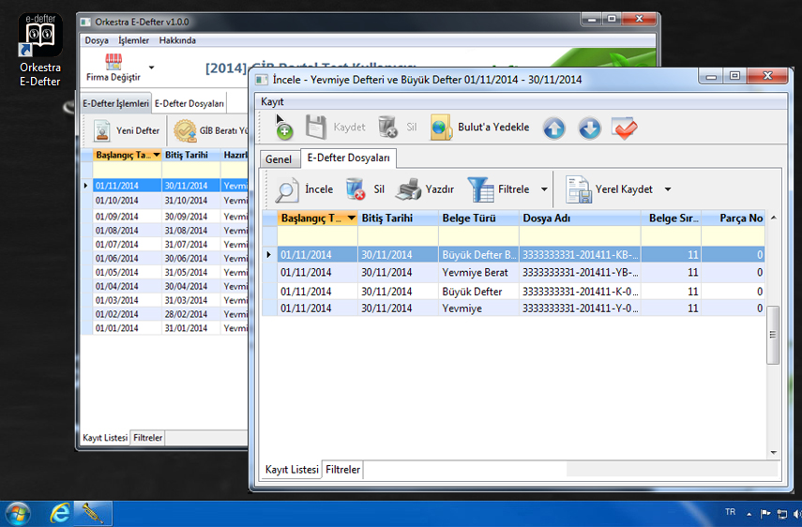Image resolution: width=802 pixels, height=527 pixels.
Task: Click Bulut'a Yedekle cloud backup icon
Action: coord(442,128)
